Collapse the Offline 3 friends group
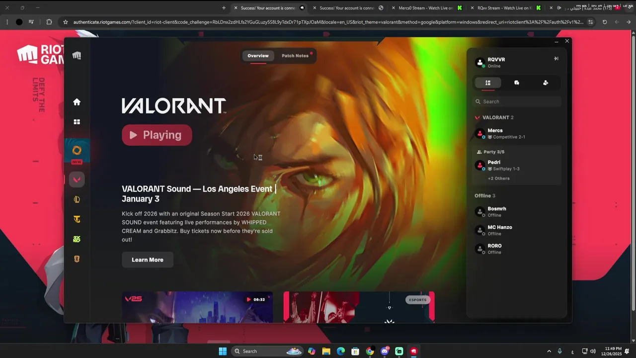Screen dimensions: 636x358 (x=485, y=195)
